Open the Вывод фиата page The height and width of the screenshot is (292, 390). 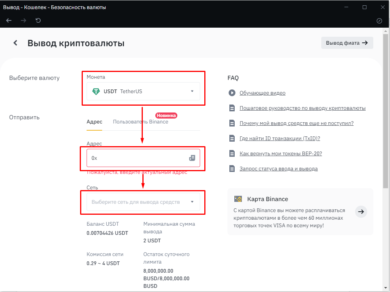347,43
